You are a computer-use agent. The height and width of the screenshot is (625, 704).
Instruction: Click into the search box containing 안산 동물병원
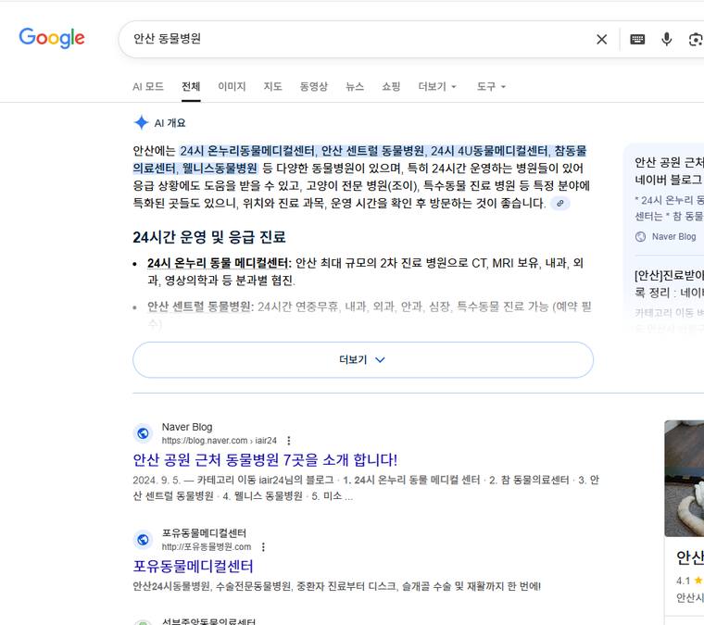359,39
